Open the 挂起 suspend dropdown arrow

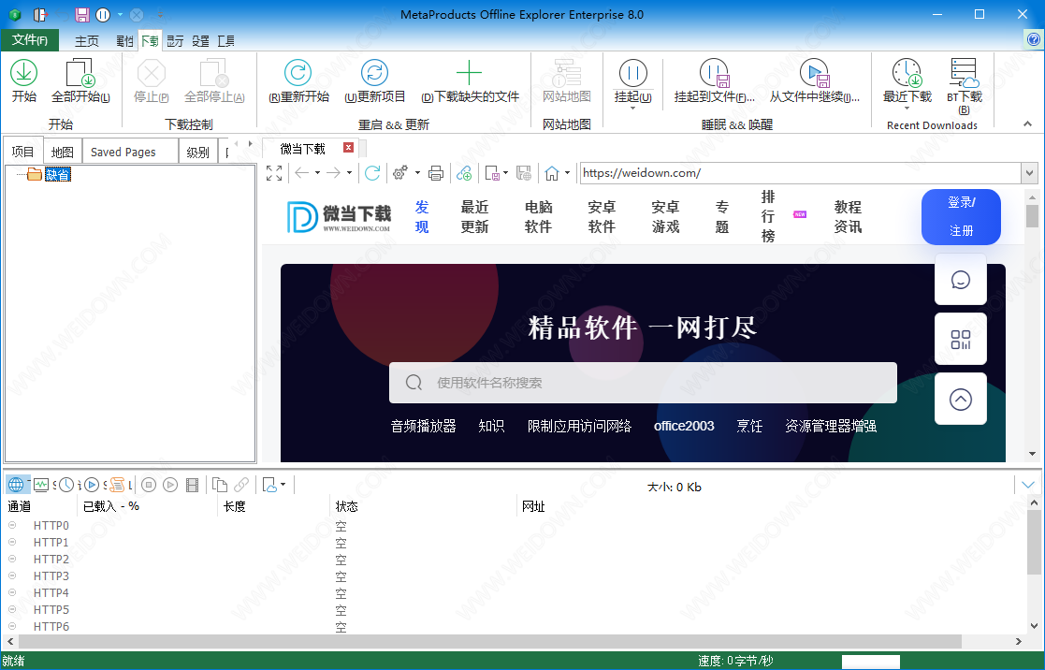(632, 108)
